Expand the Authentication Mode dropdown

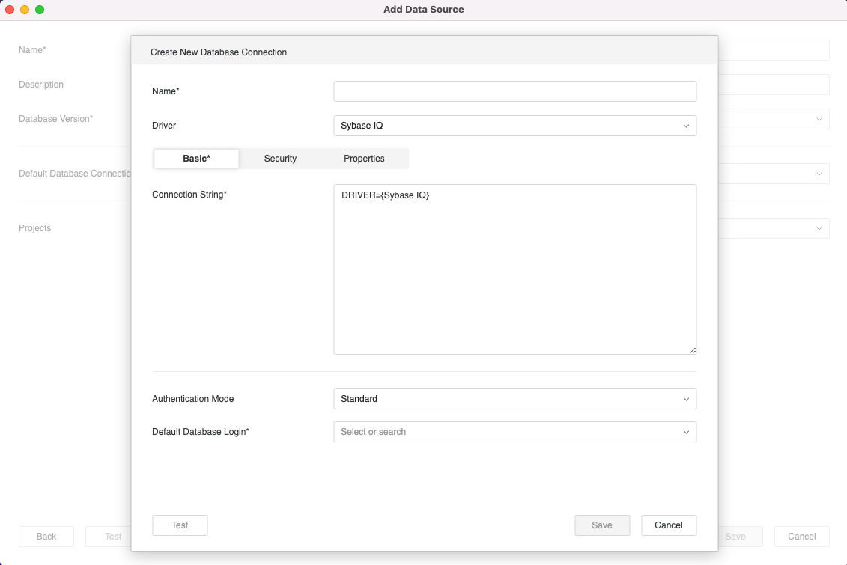(514, 399)
